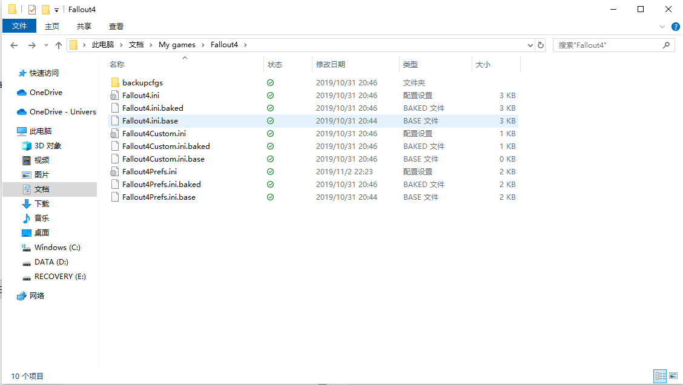Click the search Fallout4 input box
683x385 pixels.
[608, 45]
